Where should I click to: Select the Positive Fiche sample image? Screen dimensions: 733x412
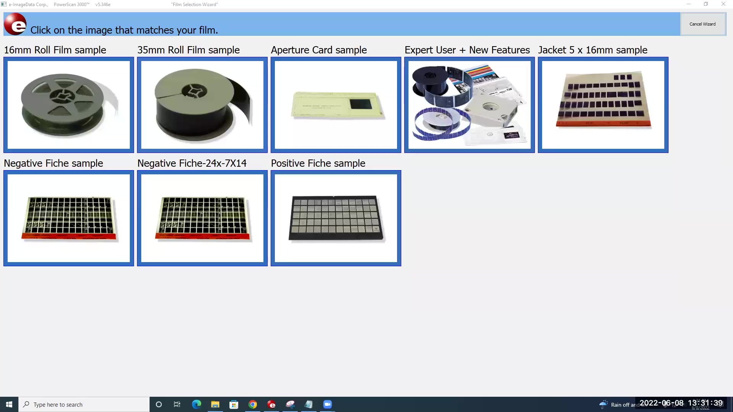336,218
